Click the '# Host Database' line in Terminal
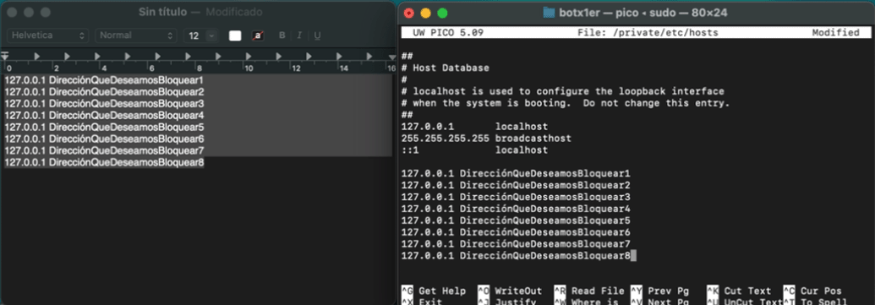The height and width of the screenshot is (305, 875). point(446,68)
